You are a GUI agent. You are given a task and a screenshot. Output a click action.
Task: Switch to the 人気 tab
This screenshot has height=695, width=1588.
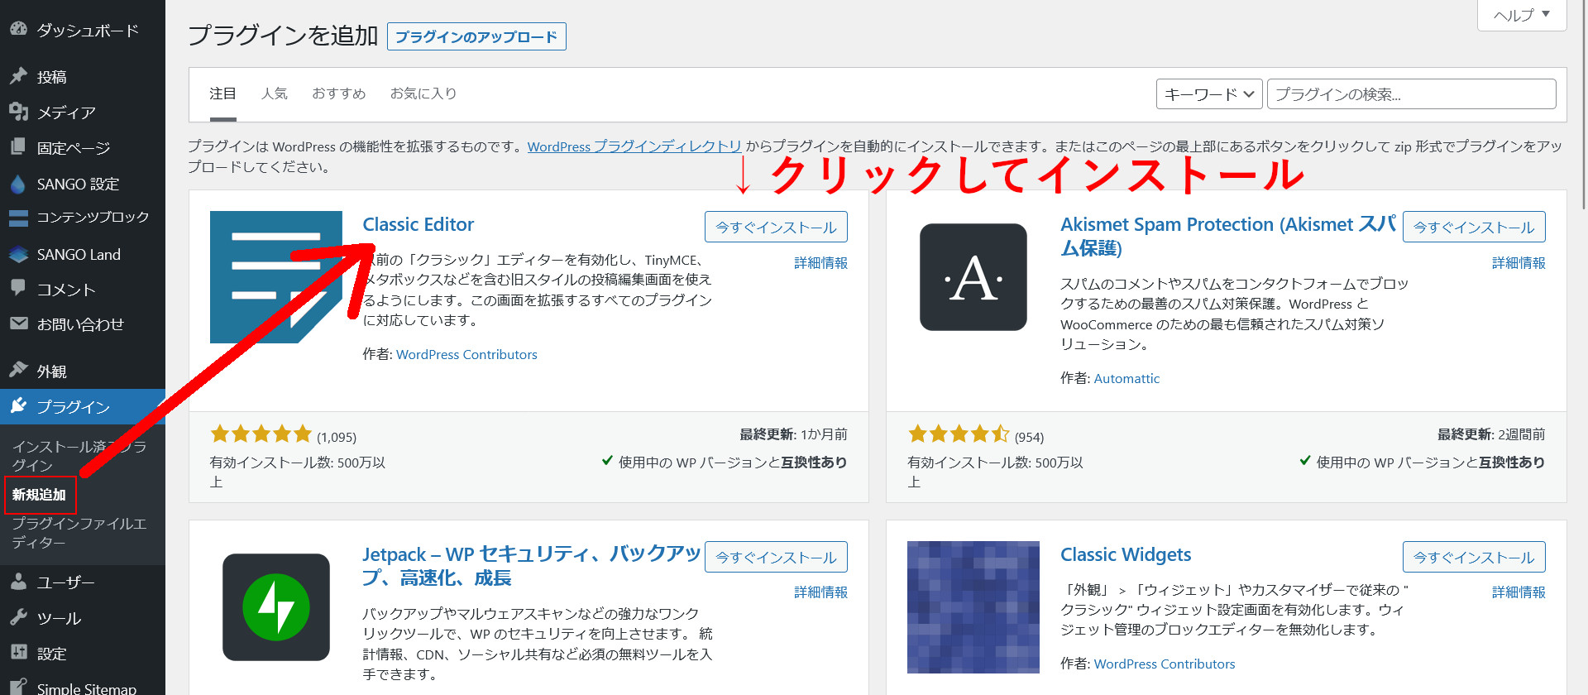274,93
